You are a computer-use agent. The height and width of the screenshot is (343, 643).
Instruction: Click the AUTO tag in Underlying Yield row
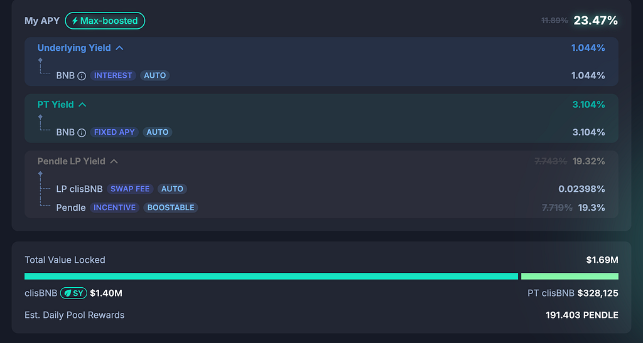tap(154, 75)
